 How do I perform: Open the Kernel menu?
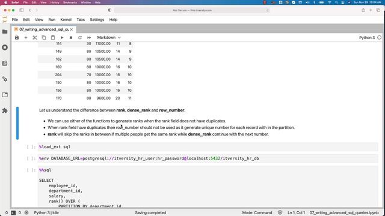pyautogui.click(x=66, y=20)
